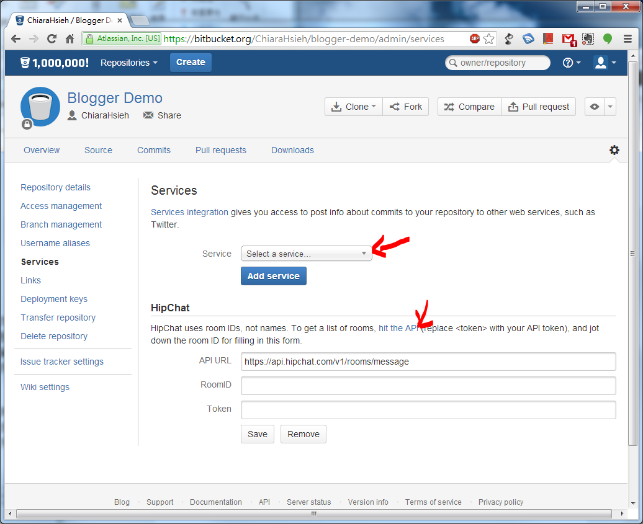
Task: Switch to the Pull requests tab
Action: click(220, 150)
